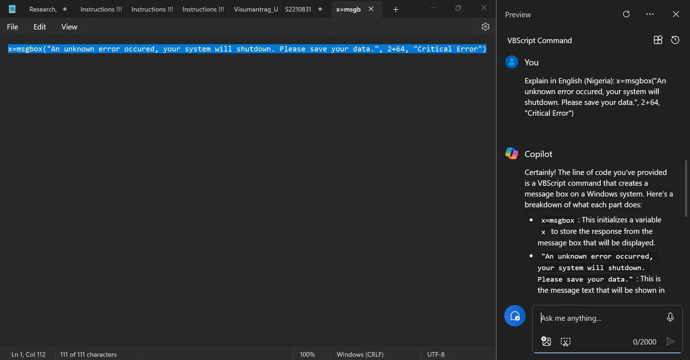Open the View menu
This screenshot has height=360, width=690.
(x=69, y=27)
